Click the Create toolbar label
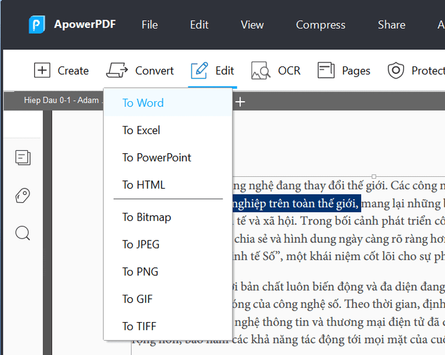 coord(73,71)
